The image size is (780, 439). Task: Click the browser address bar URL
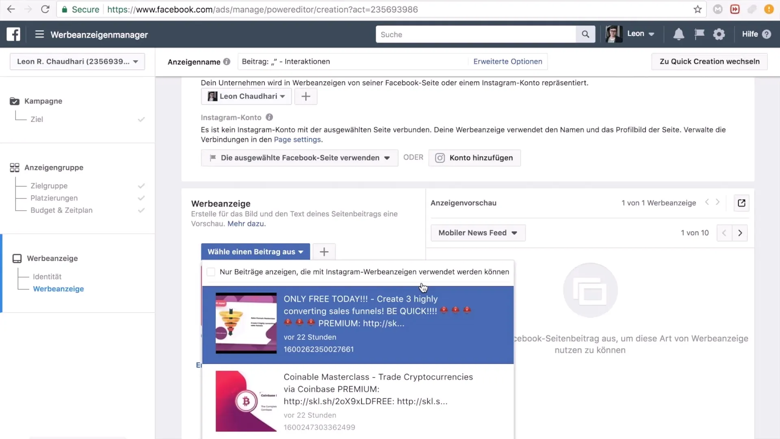point(262,9)
